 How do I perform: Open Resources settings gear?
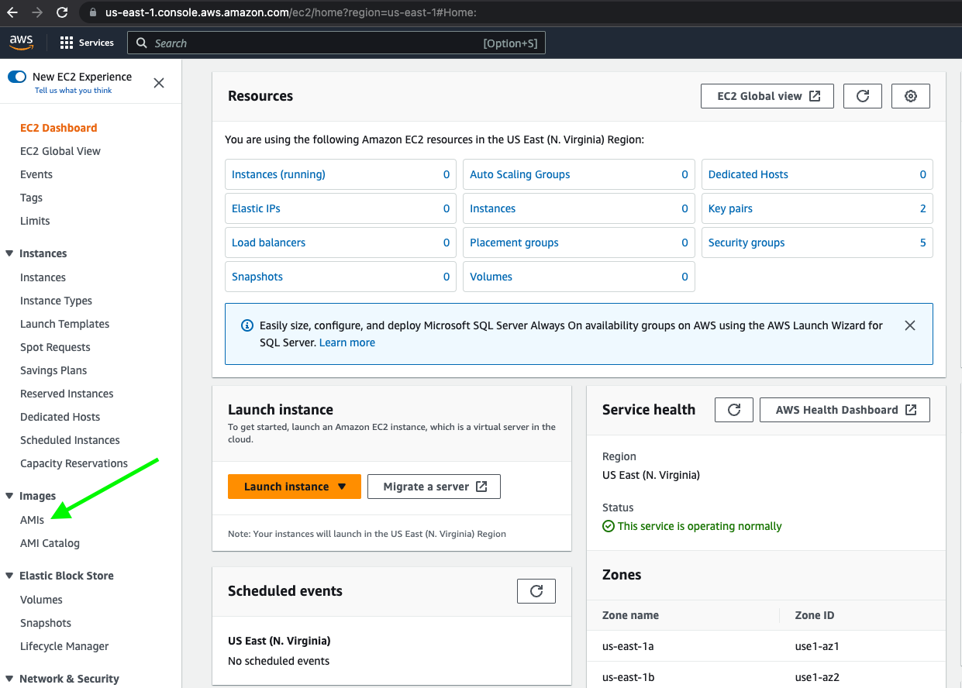click(x=910, y=96)
